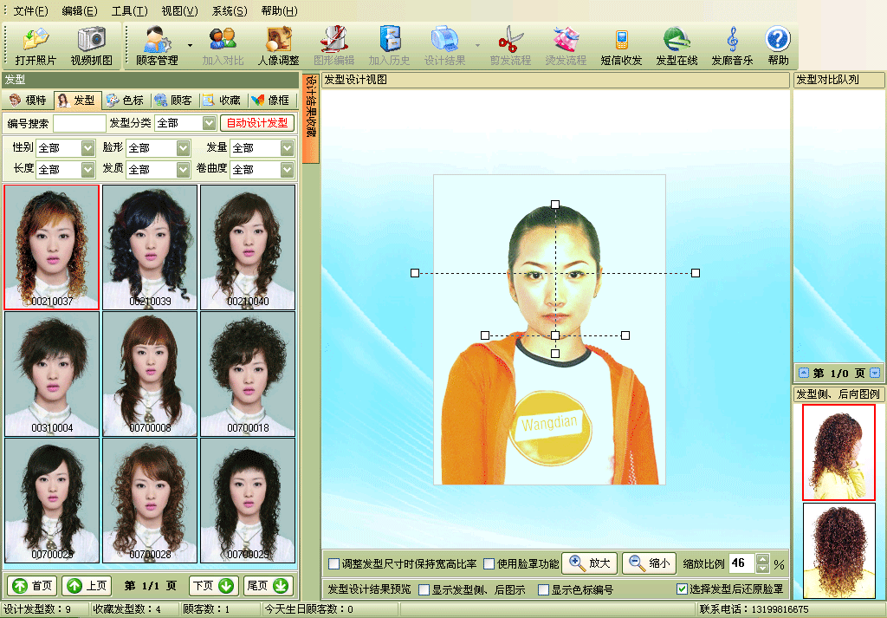The width and height of the screenshot is (887, 618).
Task: Open the 帮助 help toolbar icon
Action: [778, 46]
